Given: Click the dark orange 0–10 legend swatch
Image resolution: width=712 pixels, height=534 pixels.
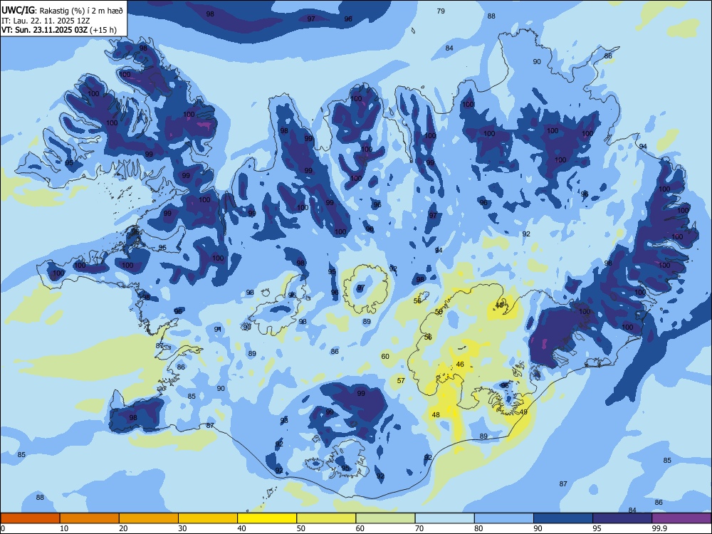Looking at the screenshot, I should 31,518.
